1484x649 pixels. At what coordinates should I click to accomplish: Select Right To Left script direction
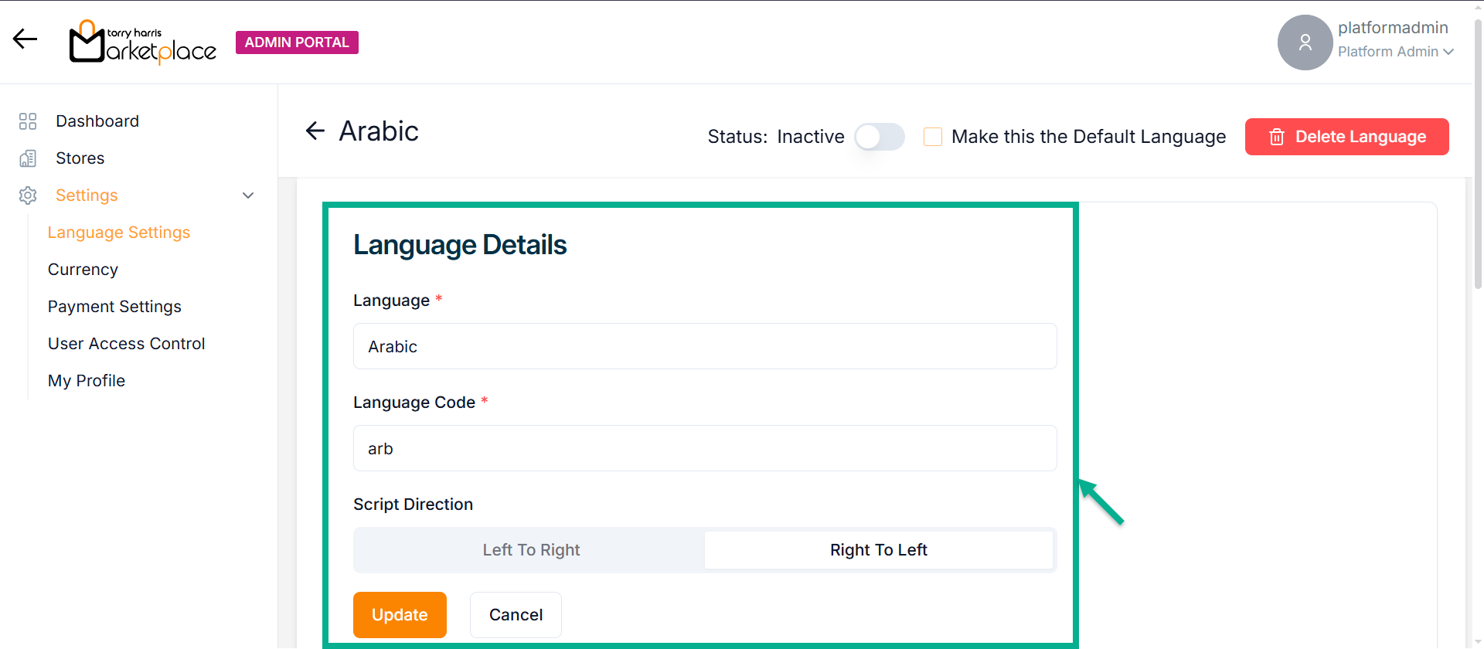(878, 550)
